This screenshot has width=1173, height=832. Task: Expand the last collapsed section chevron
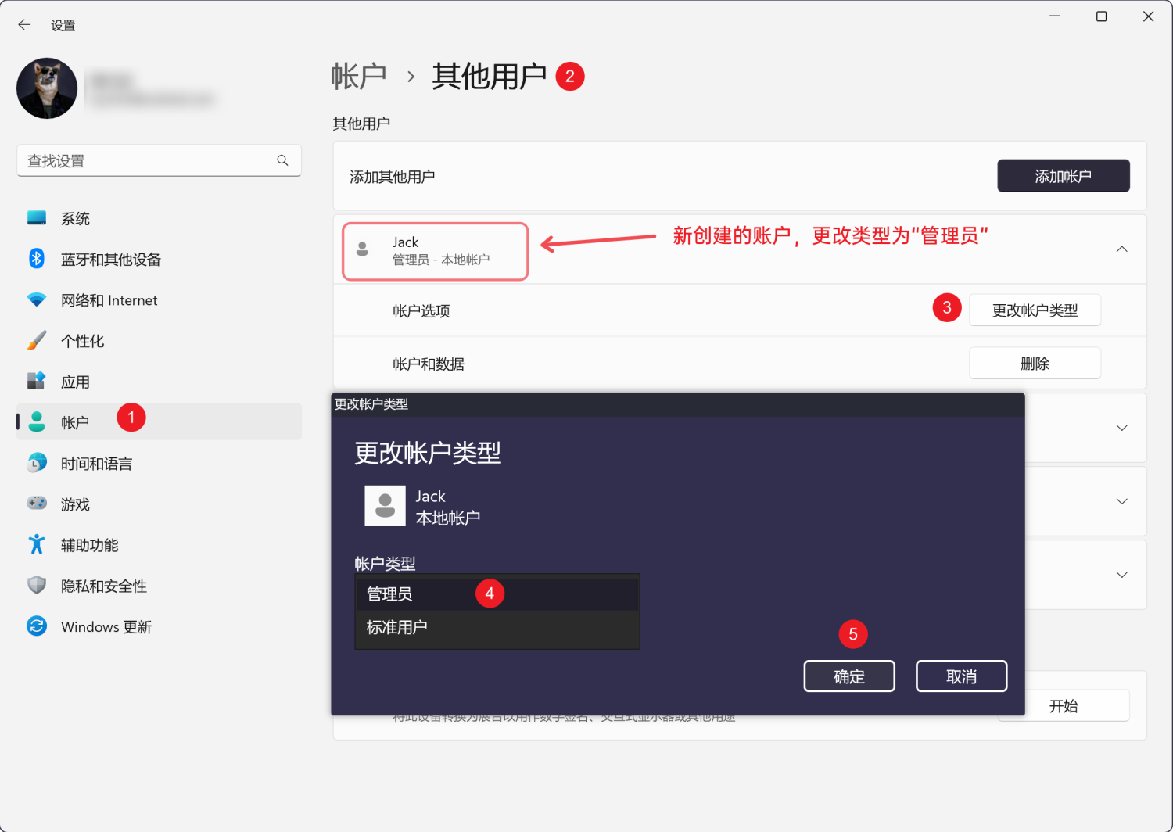point(1121,575)
